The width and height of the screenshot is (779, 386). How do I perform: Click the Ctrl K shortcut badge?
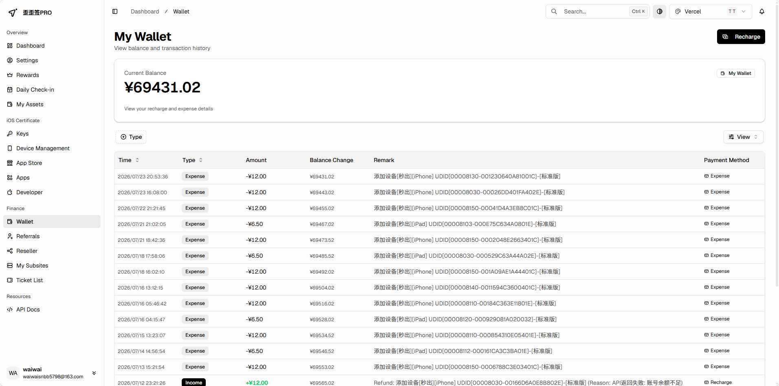click(638, 11)
